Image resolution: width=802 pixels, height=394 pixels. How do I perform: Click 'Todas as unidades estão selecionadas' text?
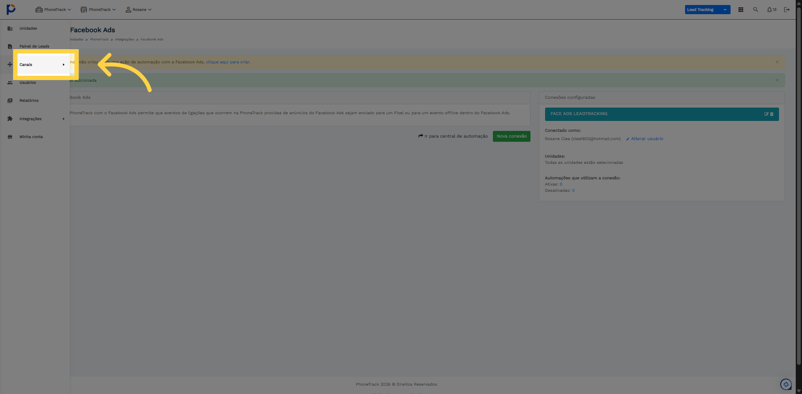coord(584,163)
